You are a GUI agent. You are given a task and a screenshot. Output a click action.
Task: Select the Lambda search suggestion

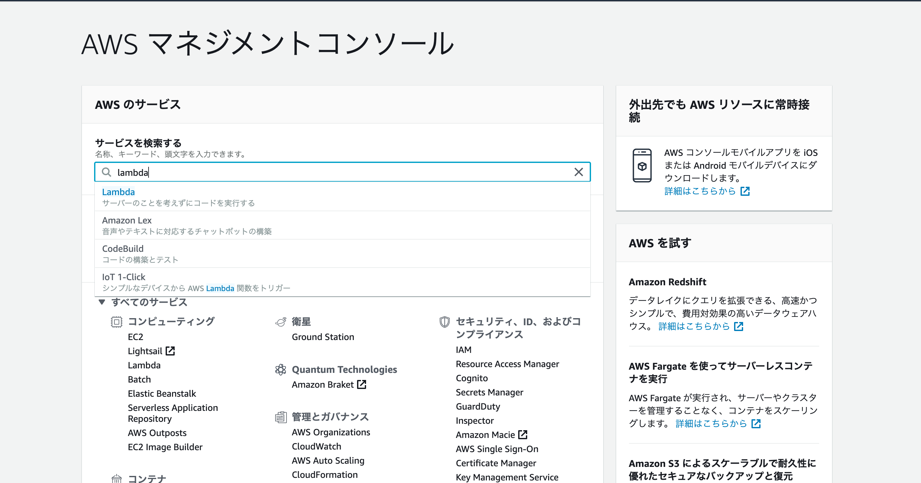pos(342,197)
